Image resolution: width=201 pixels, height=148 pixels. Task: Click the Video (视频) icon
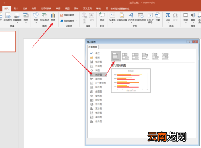point(186,15)
